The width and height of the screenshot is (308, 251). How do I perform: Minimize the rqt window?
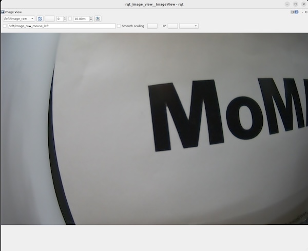pyautogui.click(x=287, y=4)
